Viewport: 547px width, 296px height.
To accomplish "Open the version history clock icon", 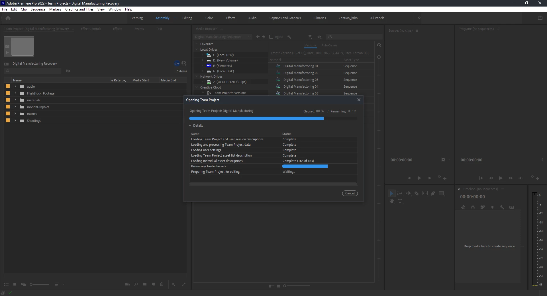I will click(379, 45).
